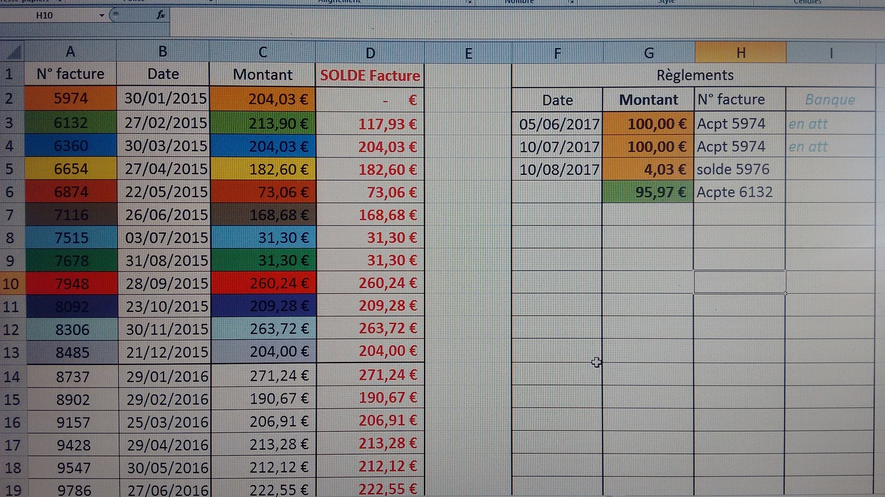Select column B header

point(163,52)
